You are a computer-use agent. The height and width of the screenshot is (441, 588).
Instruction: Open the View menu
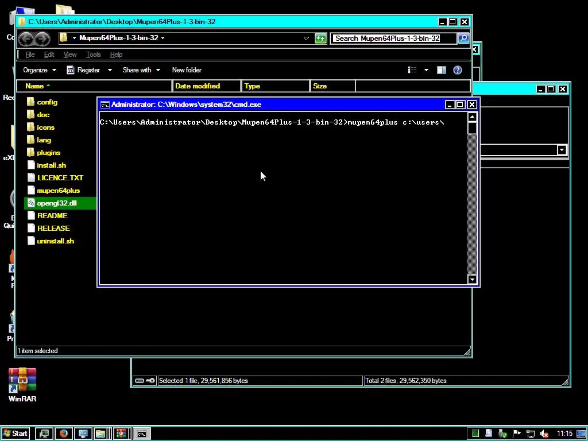click(70, 55)
